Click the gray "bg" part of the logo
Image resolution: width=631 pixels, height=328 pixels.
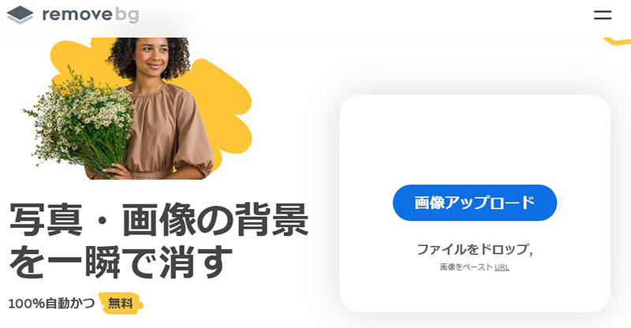tap(127, 16)
